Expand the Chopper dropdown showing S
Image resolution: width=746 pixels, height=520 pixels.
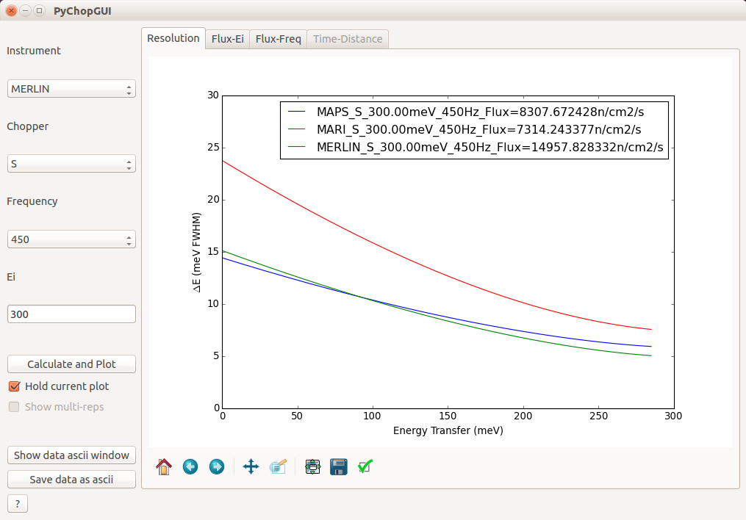(x=71, y=164)
